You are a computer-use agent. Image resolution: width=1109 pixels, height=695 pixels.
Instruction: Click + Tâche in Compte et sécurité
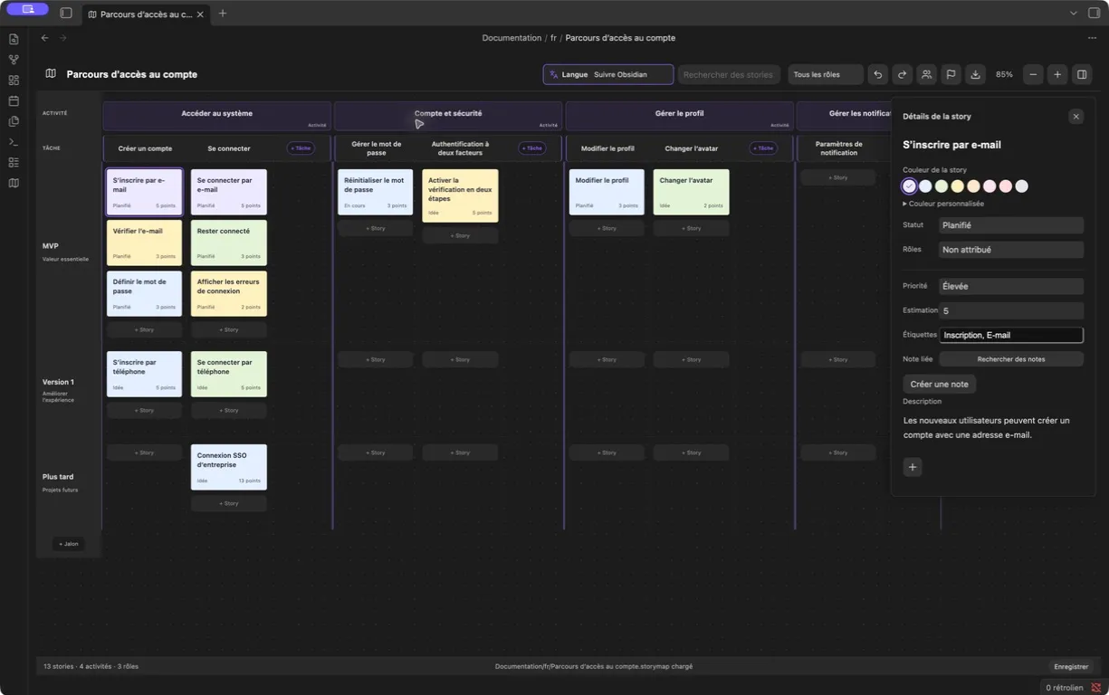[x=532, y=148]
